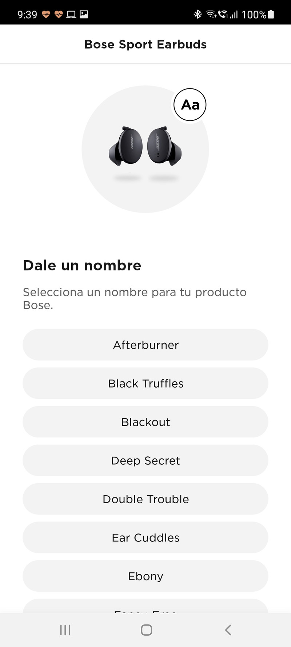This screenshot has height=647, width=291.
Task: Tap the laptop notification icon in status bar
Action: (71, 14)
